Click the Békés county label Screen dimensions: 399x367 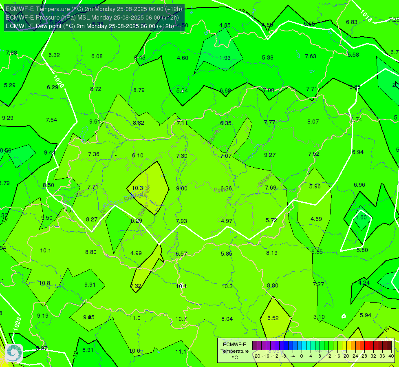(x=265, y=180)
